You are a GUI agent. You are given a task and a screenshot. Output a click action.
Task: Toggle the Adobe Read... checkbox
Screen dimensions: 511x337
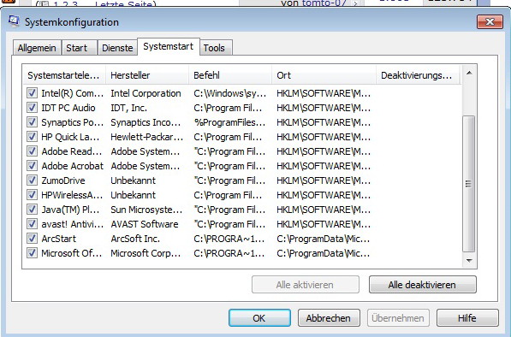click(32, 151)
